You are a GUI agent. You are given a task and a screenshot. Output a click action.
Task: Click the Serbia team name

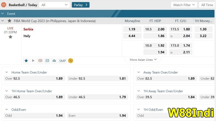(x=28, y=29)
